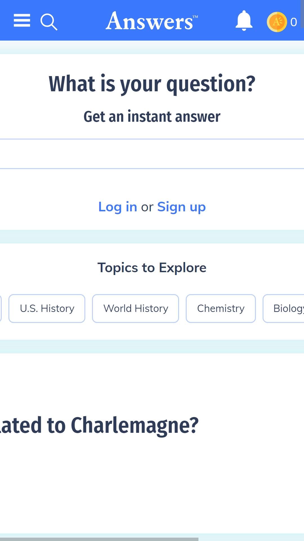Go home via the Answers logo
The height and width of the screenshot is (541, 304).
click(152, 21)
